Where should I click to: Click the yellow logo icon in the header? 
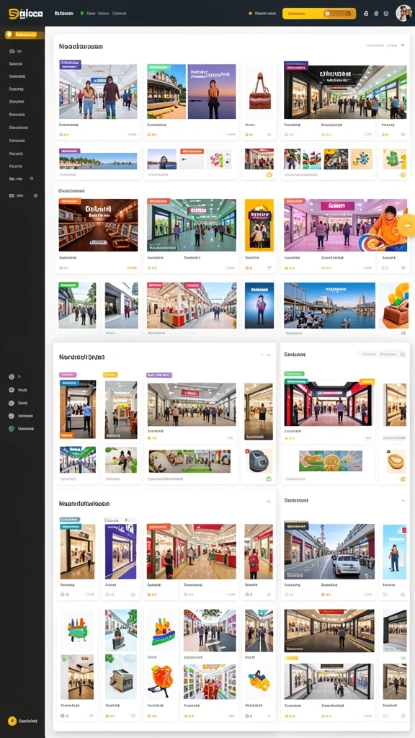tap(13, 14)
